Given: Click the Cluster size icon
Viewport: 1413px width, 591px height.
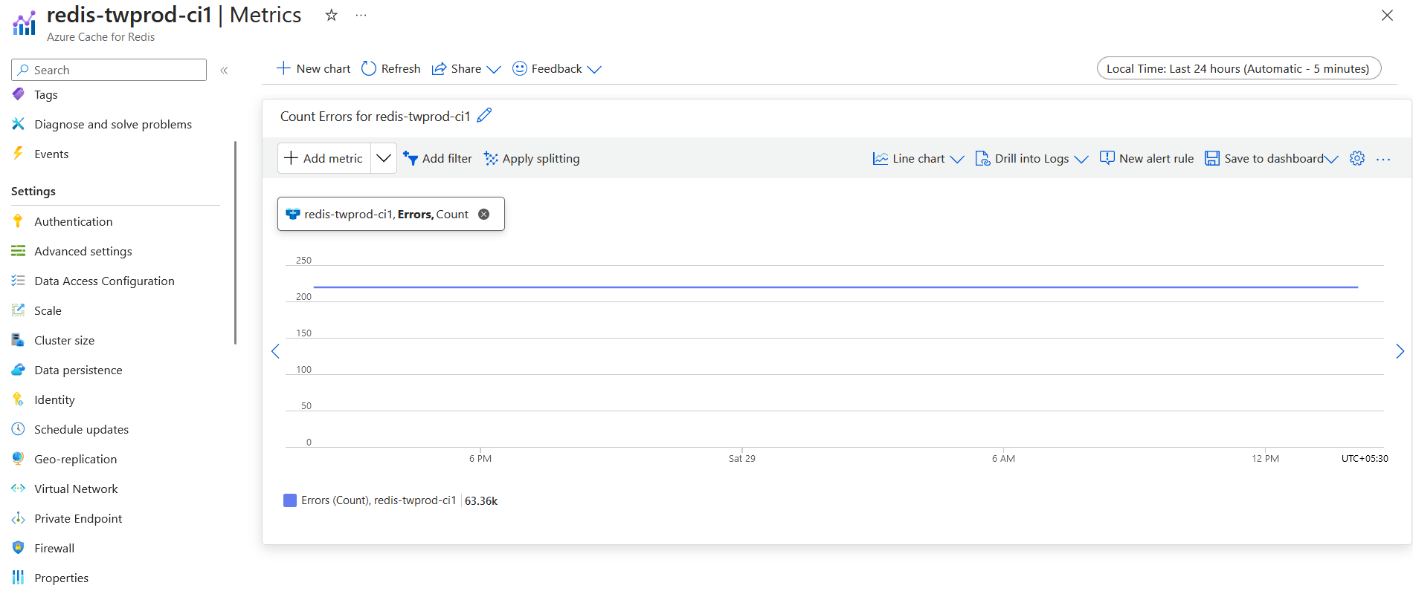Looking at the screenshot, I should [x=19, y=340].
